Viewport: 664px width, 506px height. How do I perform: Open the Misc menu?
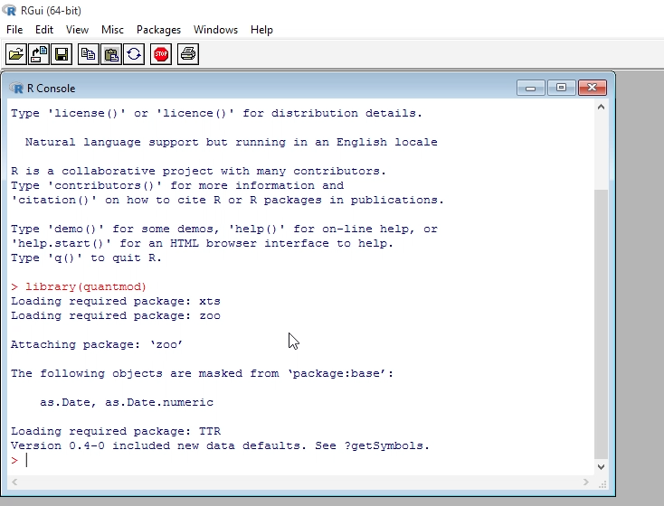tap(112, 30)
